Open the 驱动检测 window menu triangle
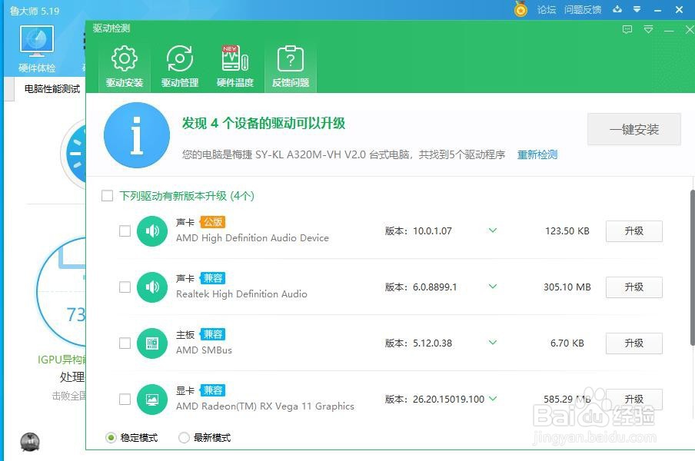This screenshot has height=461, width=695. tap(648, 30)
